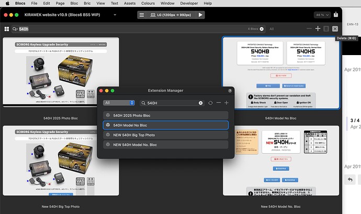Click the plus add icon in Extension Manager
The image size is (361, 214).
227,103
